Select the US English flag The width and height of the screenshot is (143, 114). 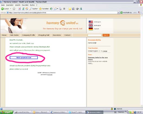coord(91,22)
